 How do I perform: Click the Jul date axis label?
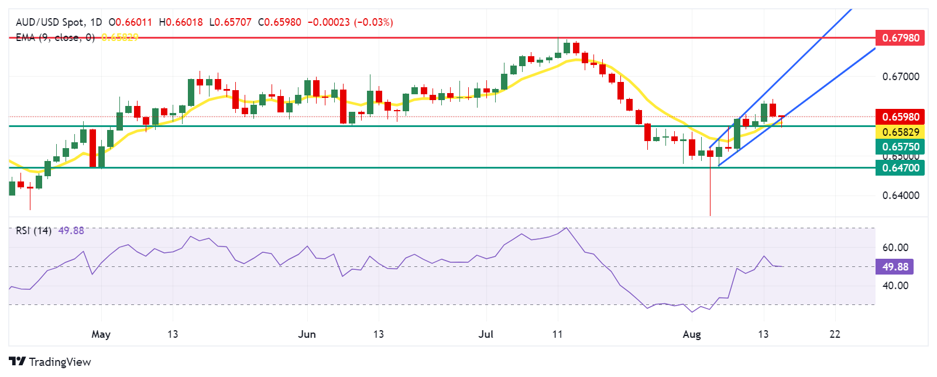click(x=486, y=334)
